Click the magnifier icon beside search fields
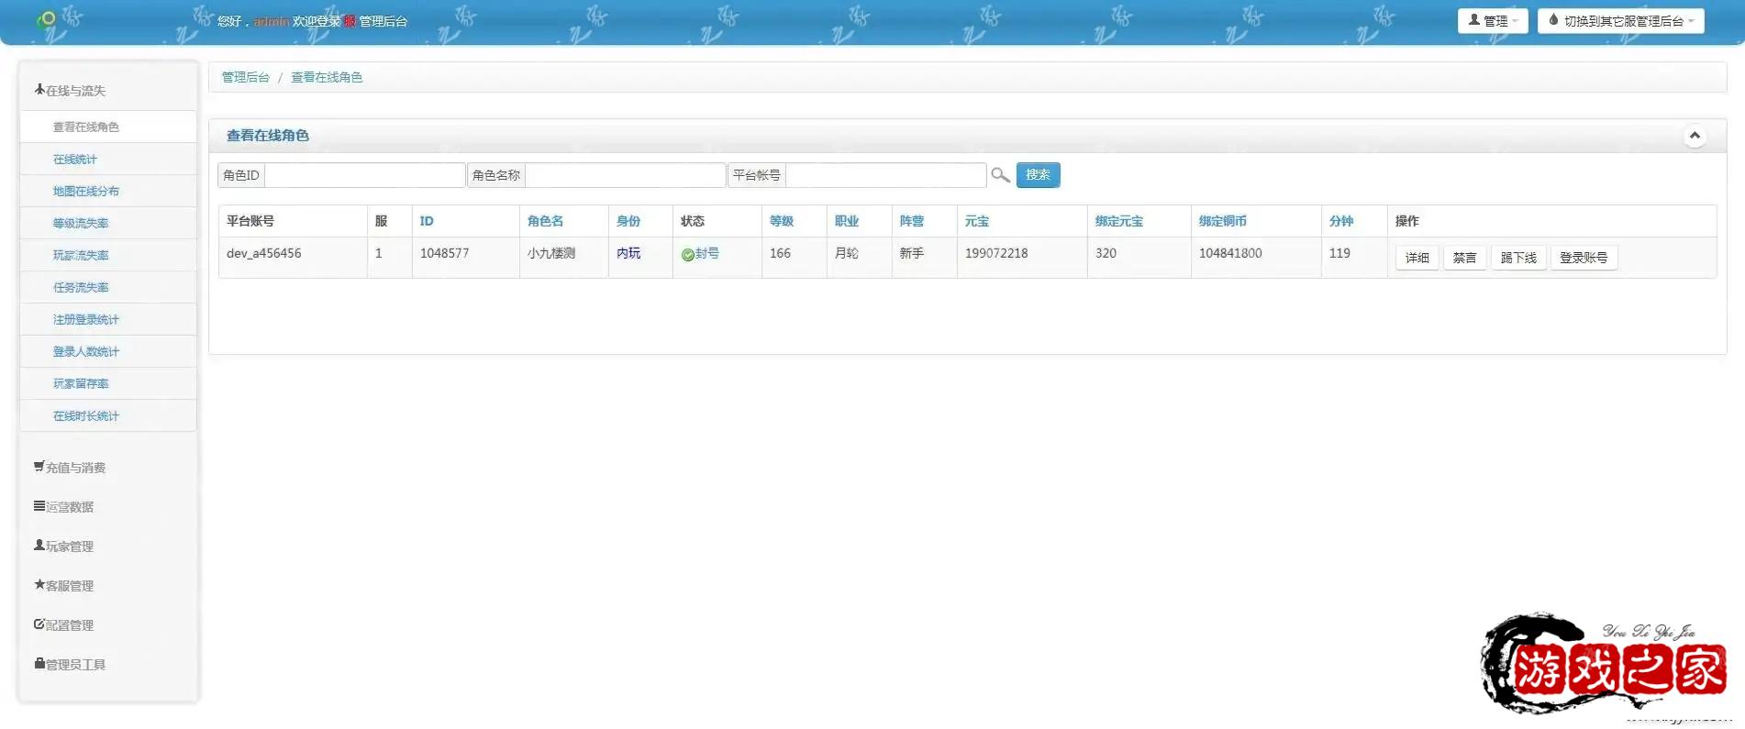1745x729 pixels. coord(1000,175)
